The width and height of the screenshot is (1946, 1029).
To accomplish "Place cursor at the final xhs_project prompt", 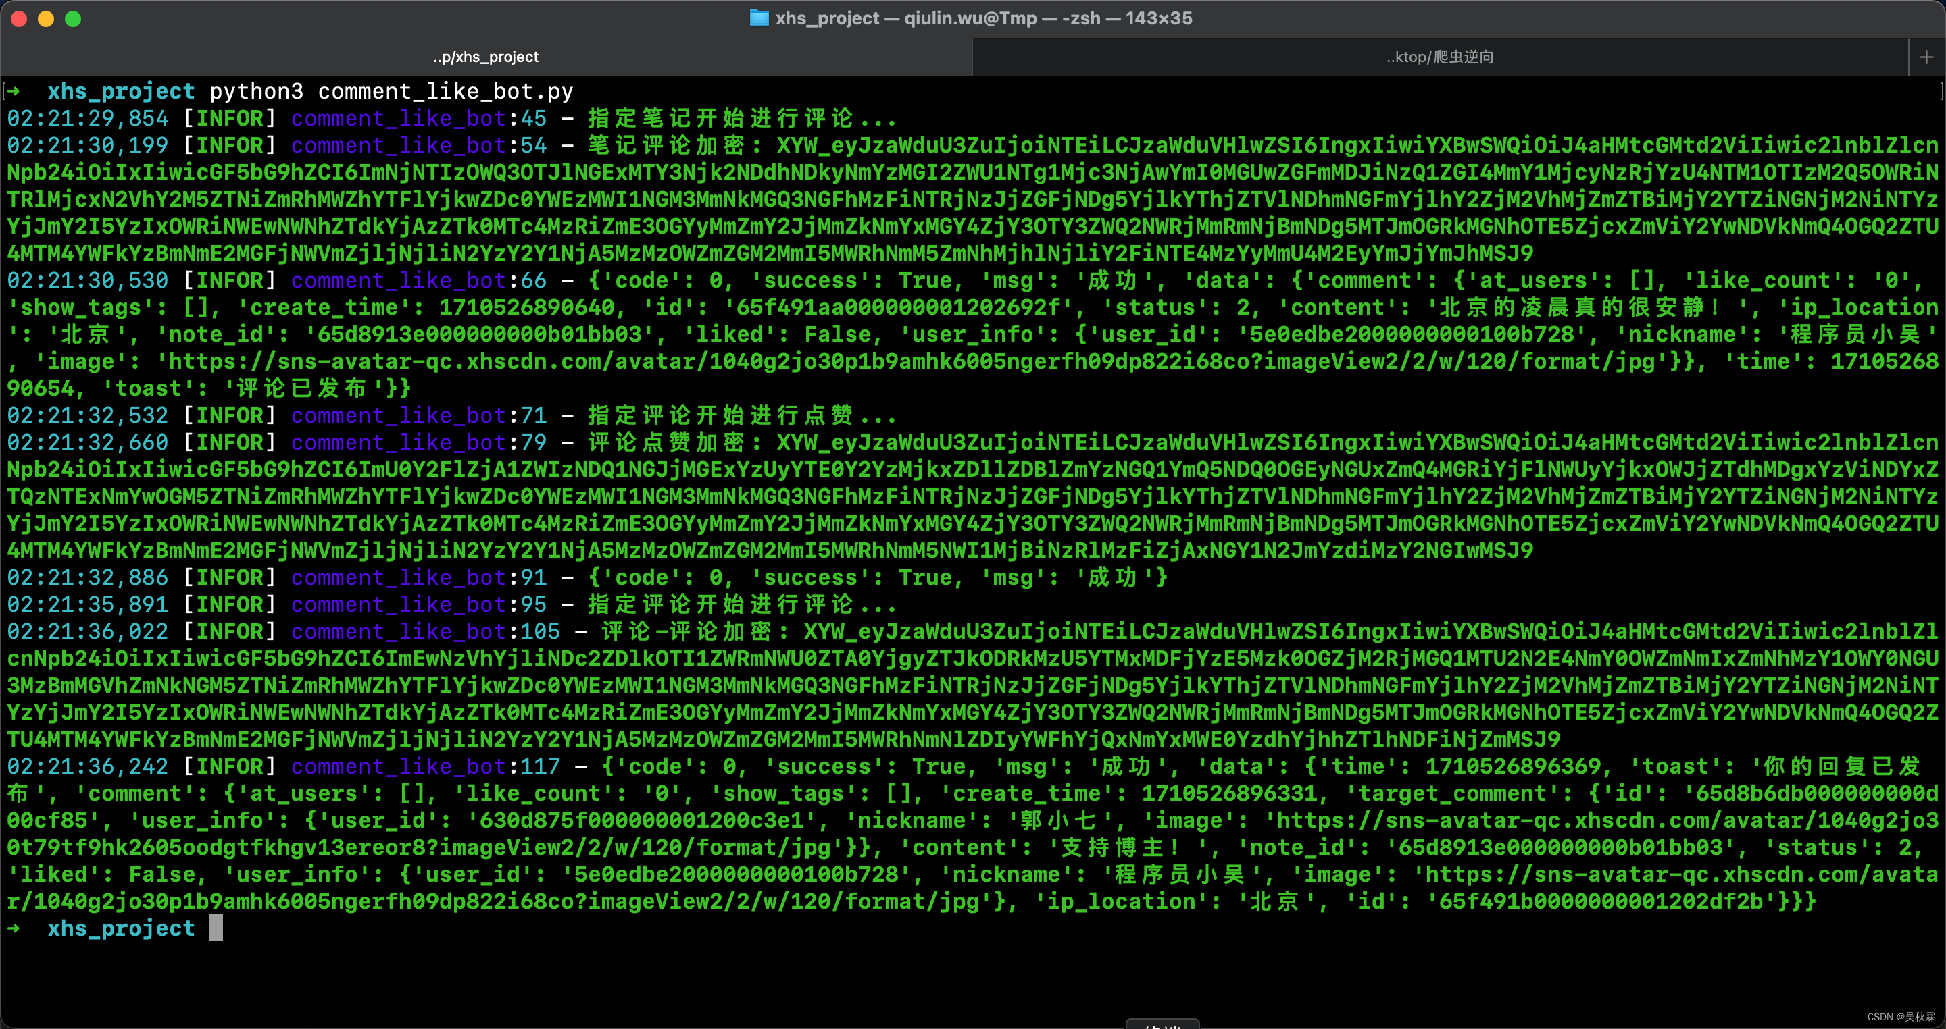I will point(216,928).
